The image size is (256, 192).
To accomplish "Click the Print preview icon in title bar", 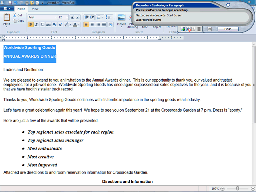I will point(38,3).
